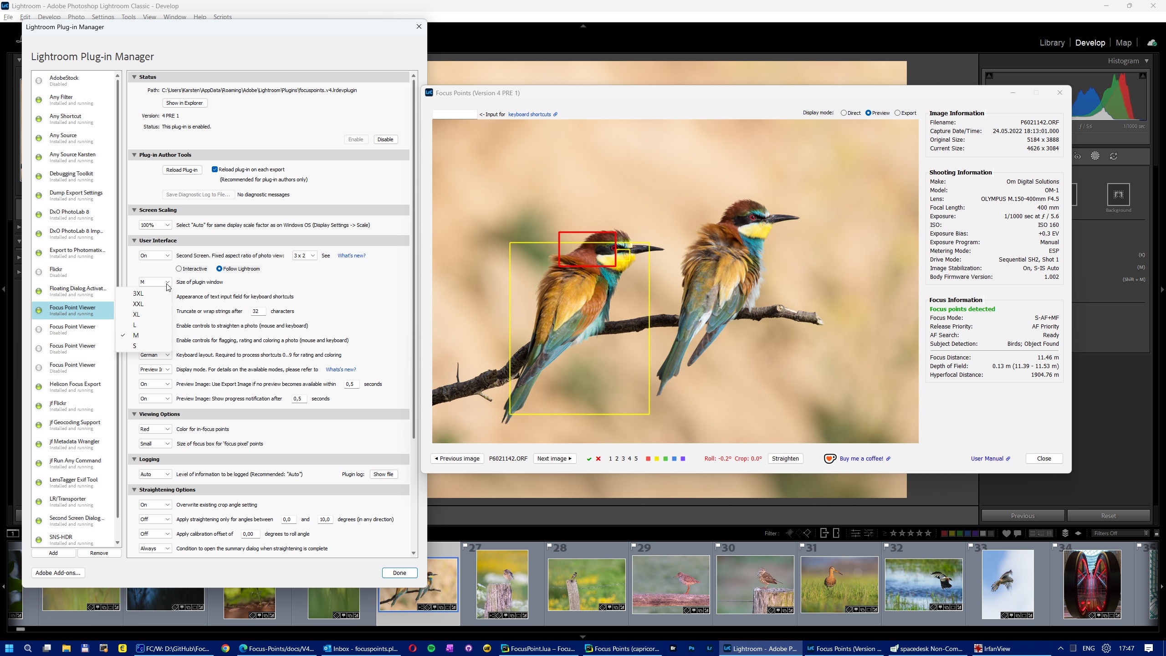
Task: Select filmstrip thumbnail number 30
Action: pos(755,584)
